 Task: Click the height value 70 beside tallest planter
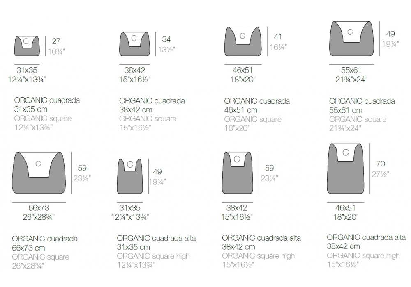[380, 164]
